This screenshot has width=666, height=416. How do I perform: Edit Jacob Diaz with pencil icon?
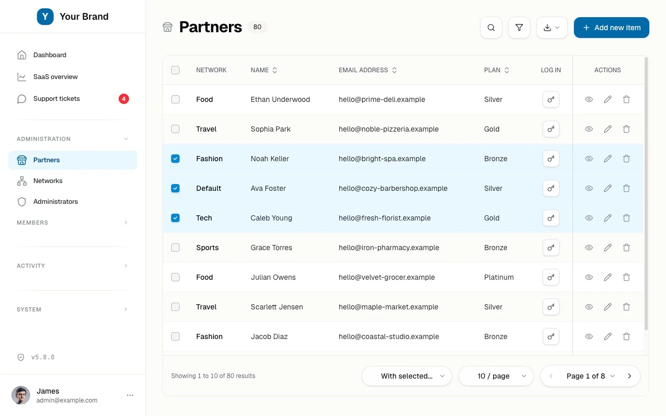coord(608,336)
